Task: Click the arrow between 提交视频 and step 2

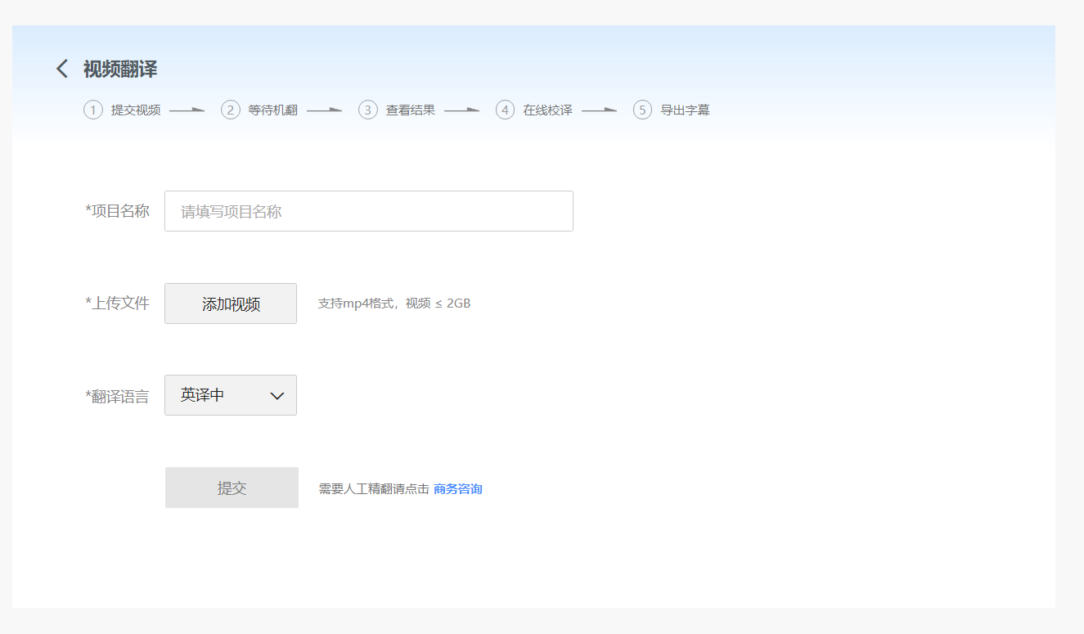Action: coord(187,110)
